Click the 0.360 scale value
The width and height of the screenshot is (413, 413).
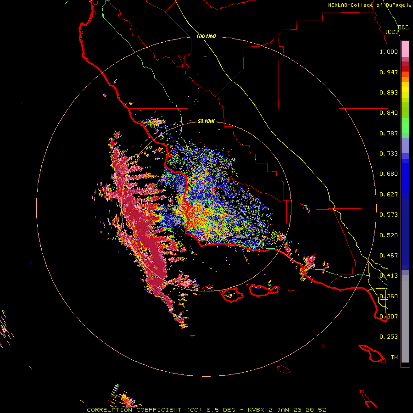tap(389, 296)
